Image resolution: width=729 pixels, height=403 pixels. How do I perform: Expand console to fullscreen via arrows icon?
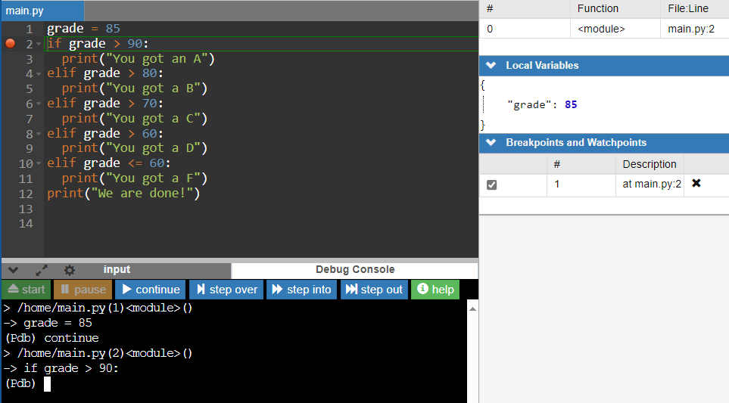[42, 270]
